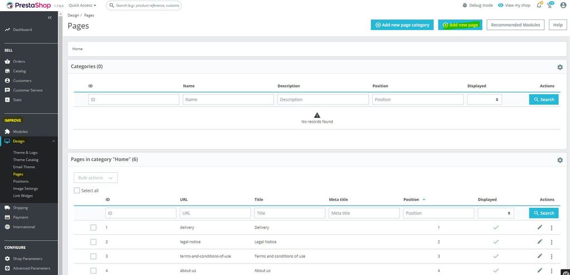Open Customers in the sidebar
This screenshot has width=570, height=275.
[x=22, y=81]
